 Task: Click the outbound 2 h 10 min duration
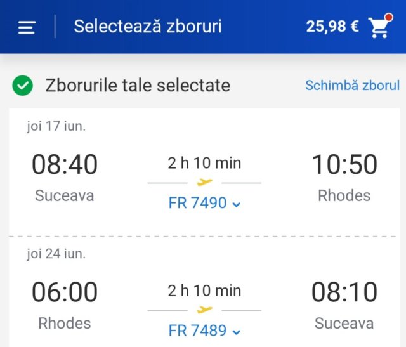pos(204,163)
